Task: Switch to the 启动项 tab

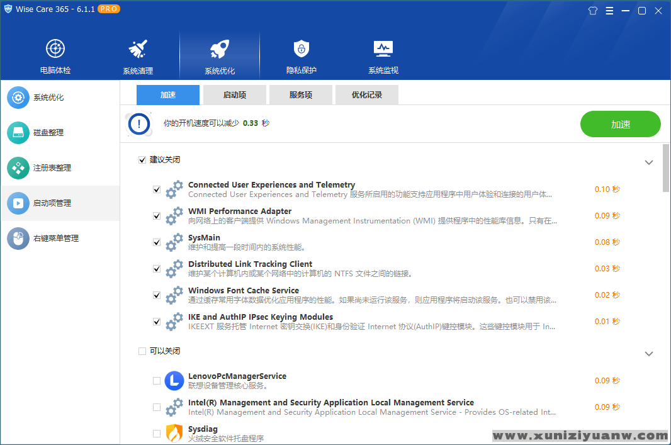Action: click(x=235, y=95)
